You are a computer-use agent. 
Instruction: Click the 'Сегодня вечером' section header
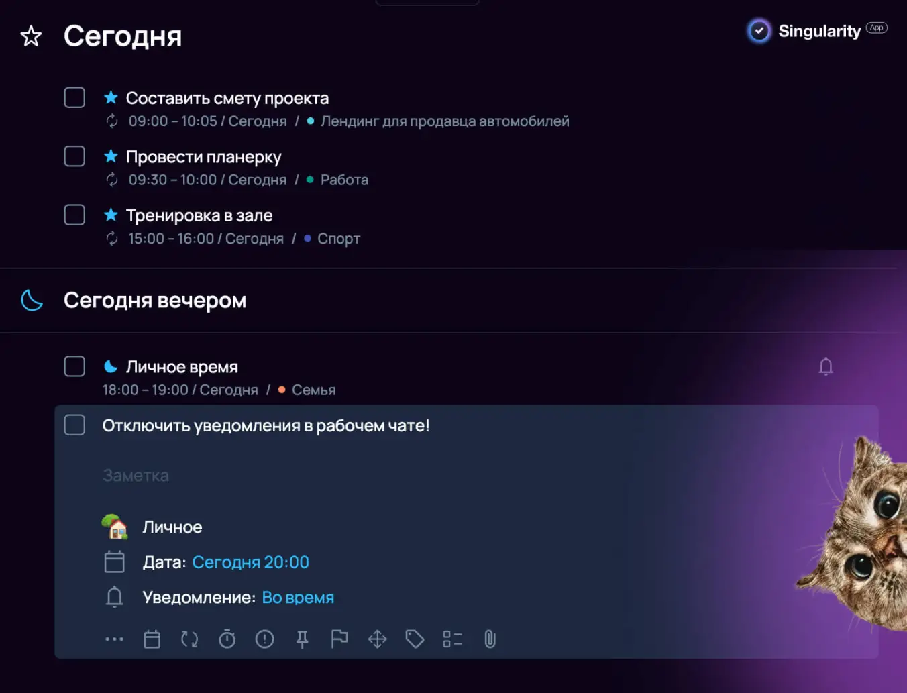coord(155,301)
